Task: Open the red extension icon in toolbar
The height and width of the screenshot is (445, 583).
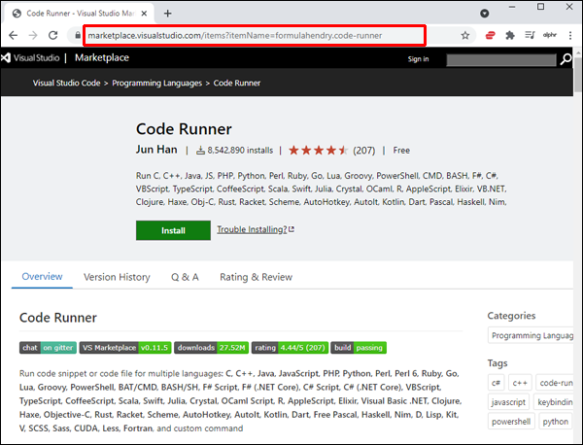Action: coord(490,35)
